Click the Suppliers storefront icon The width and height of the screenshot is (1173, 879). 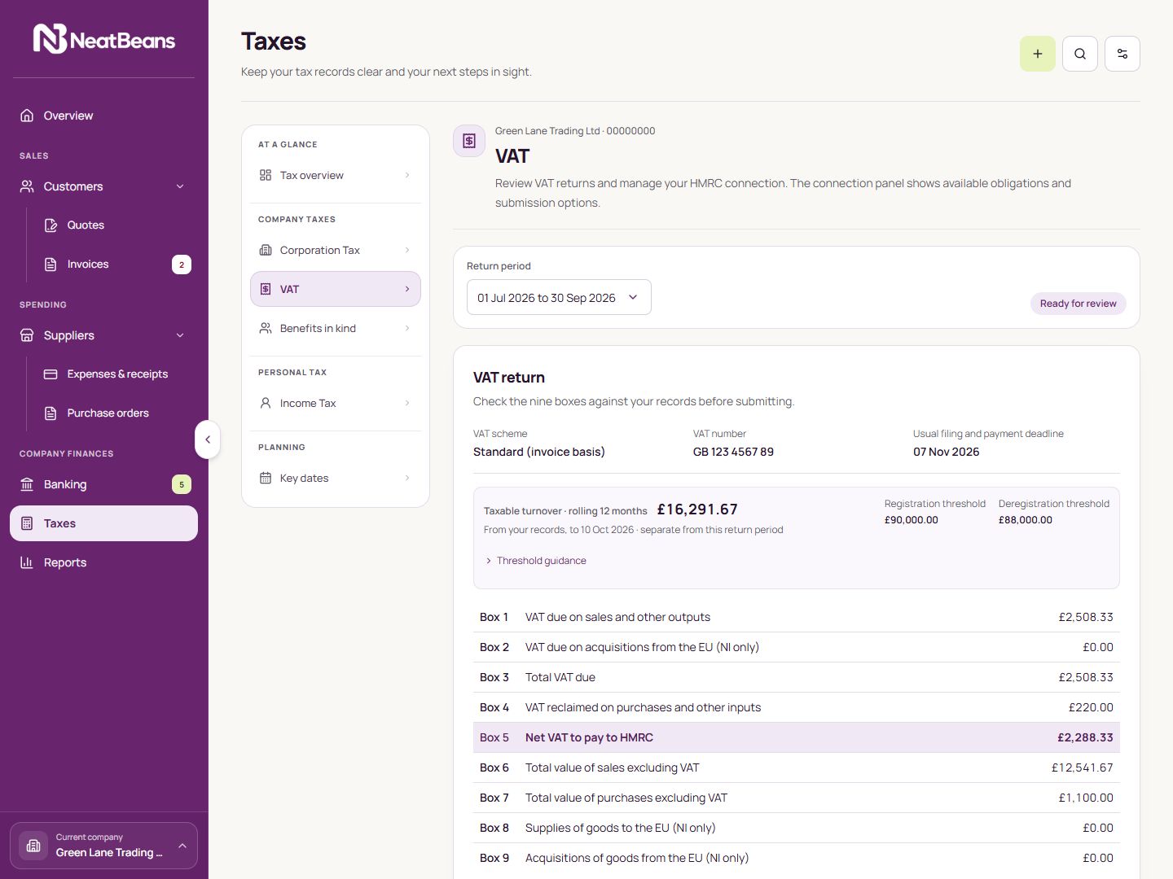click(27, 335)
